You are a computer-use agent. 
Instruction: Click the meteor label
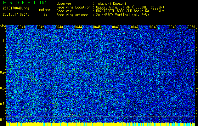click(x=45, y=10)
